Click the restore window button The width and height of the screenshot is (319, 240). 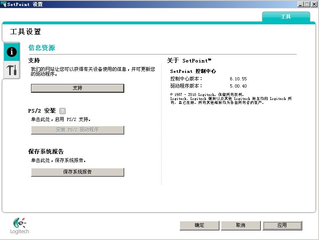click(x=307, y=4)
